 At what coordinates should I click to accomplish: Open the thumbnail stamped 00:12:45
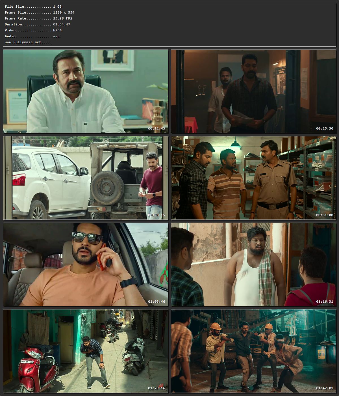pyautogui.click(x=85, y=91)
